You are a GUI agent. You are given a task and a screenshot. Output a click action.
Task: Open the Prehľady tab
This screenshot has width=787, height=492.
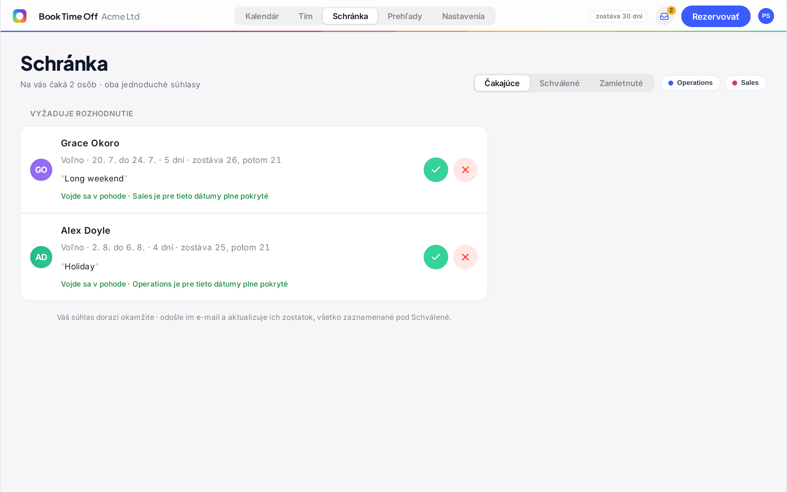405,16
